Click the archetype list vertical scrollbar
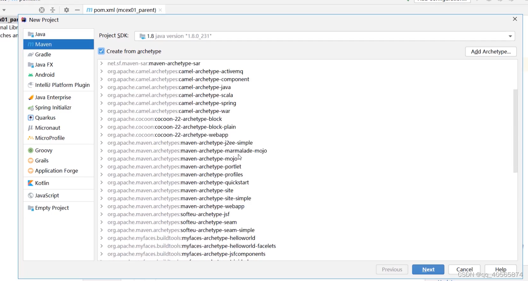The height and width of the screenshot is (281, 528). (515, 131)
